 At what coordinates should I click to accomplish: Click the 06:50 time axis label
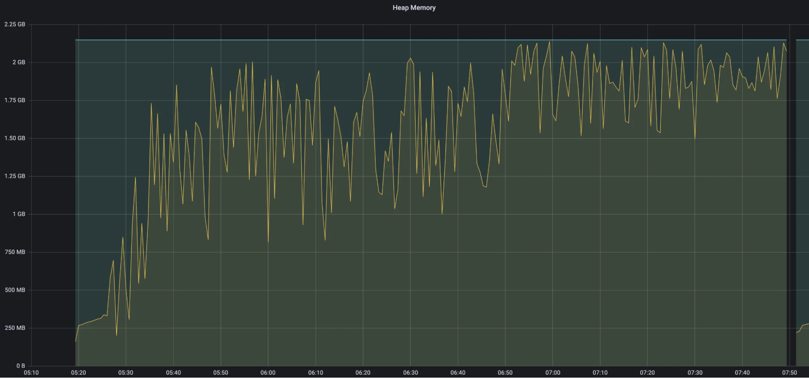tap(505, 372)
